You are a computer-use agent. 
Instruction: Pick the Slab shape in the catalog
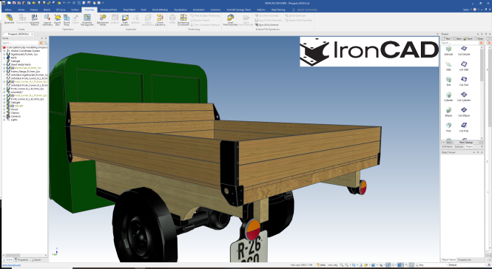tap(448, 67)
